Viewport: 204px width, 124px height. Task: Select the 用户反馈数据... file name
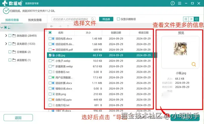pos(64,78)
